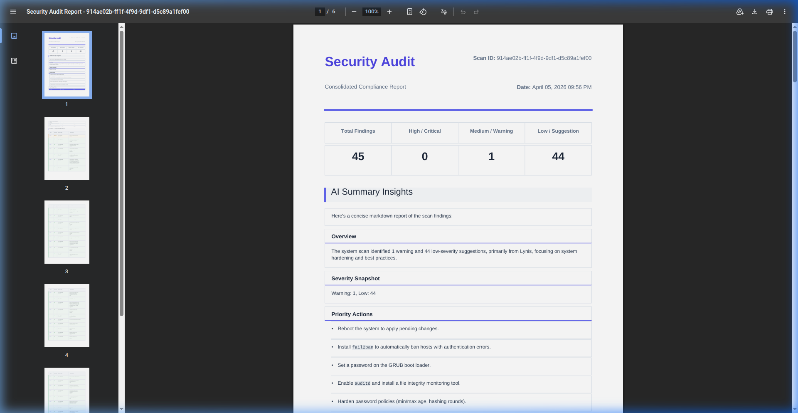
Task: Open page 1 thumbnail
Action: pos(67,65)
